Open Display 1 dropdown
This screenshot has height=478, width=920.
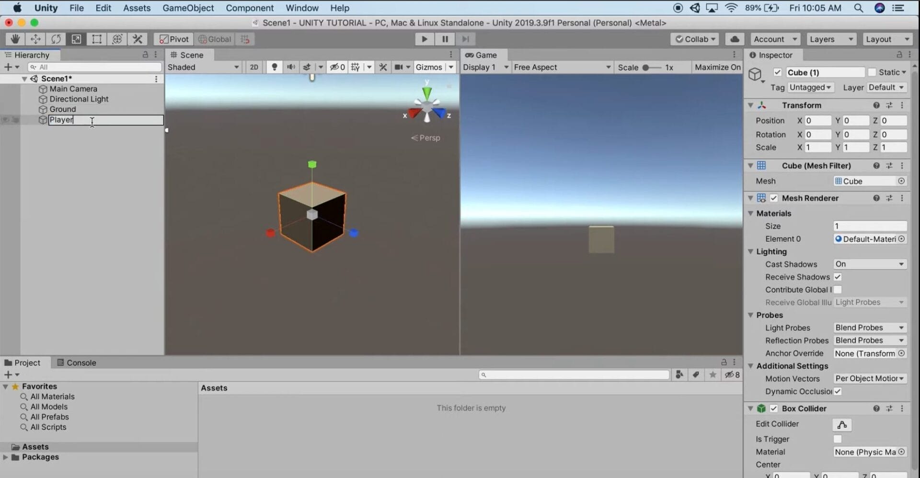[485, 67]
